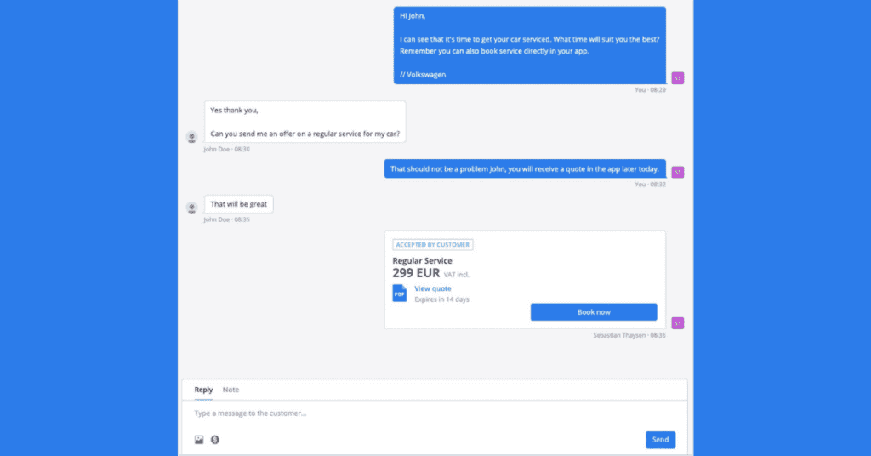
Task: Click purple agent avatar beside quote card
Action: [x=678, y=323]
